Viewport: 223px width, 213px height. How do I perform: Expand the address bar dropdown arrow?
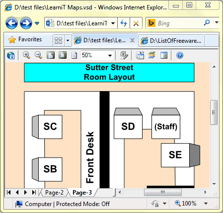[113, 23]
